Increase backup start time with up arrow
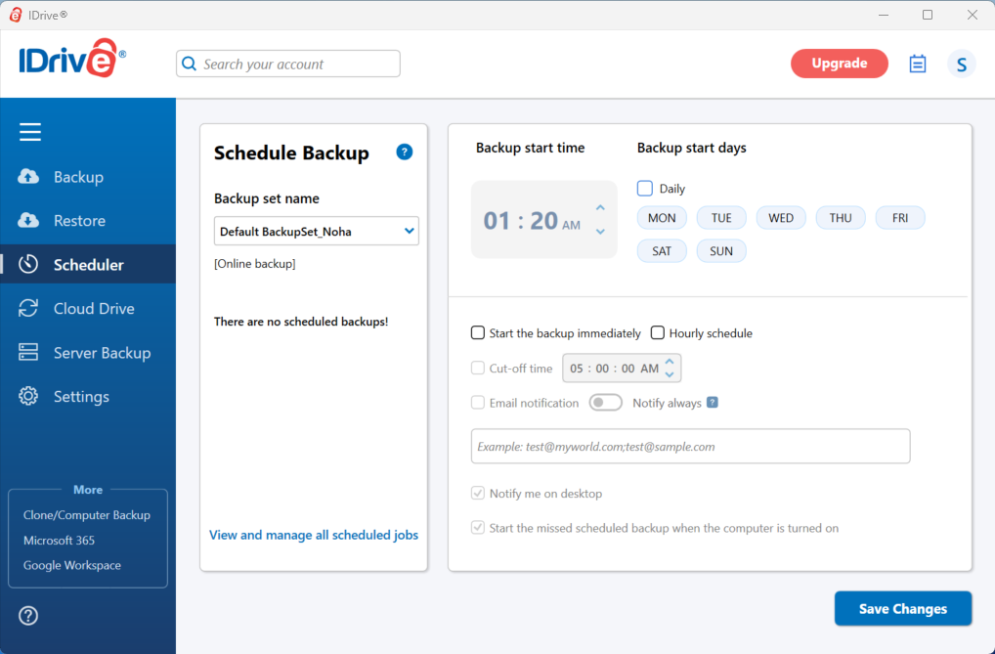The height and width of the screenshot is (654, 995). (600, 208)
